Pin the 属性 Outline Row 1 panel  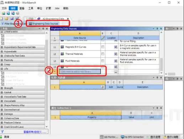point(157,108)
